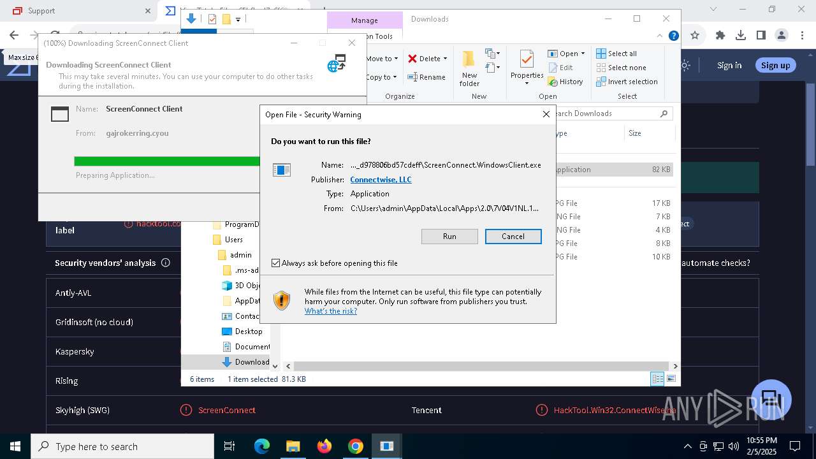Toggle the Chrome side panel icon
This screenshot has height=459, width=816.
click(761, 36)
